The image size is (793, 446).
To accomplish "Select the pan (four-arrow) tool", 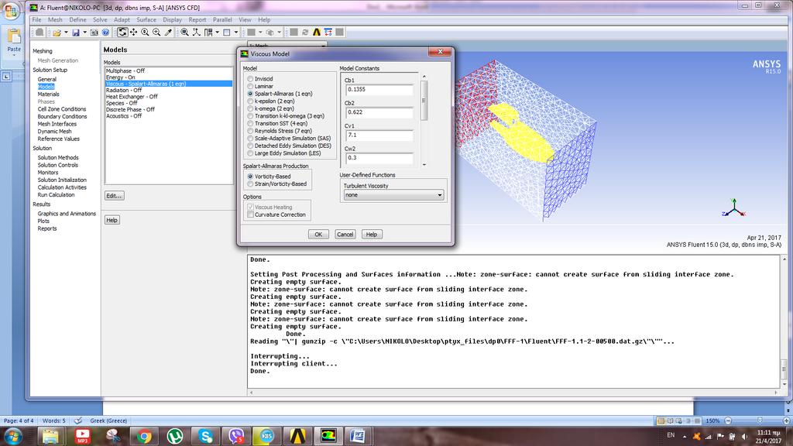I will pyautogui.click(x=133, y=33).
